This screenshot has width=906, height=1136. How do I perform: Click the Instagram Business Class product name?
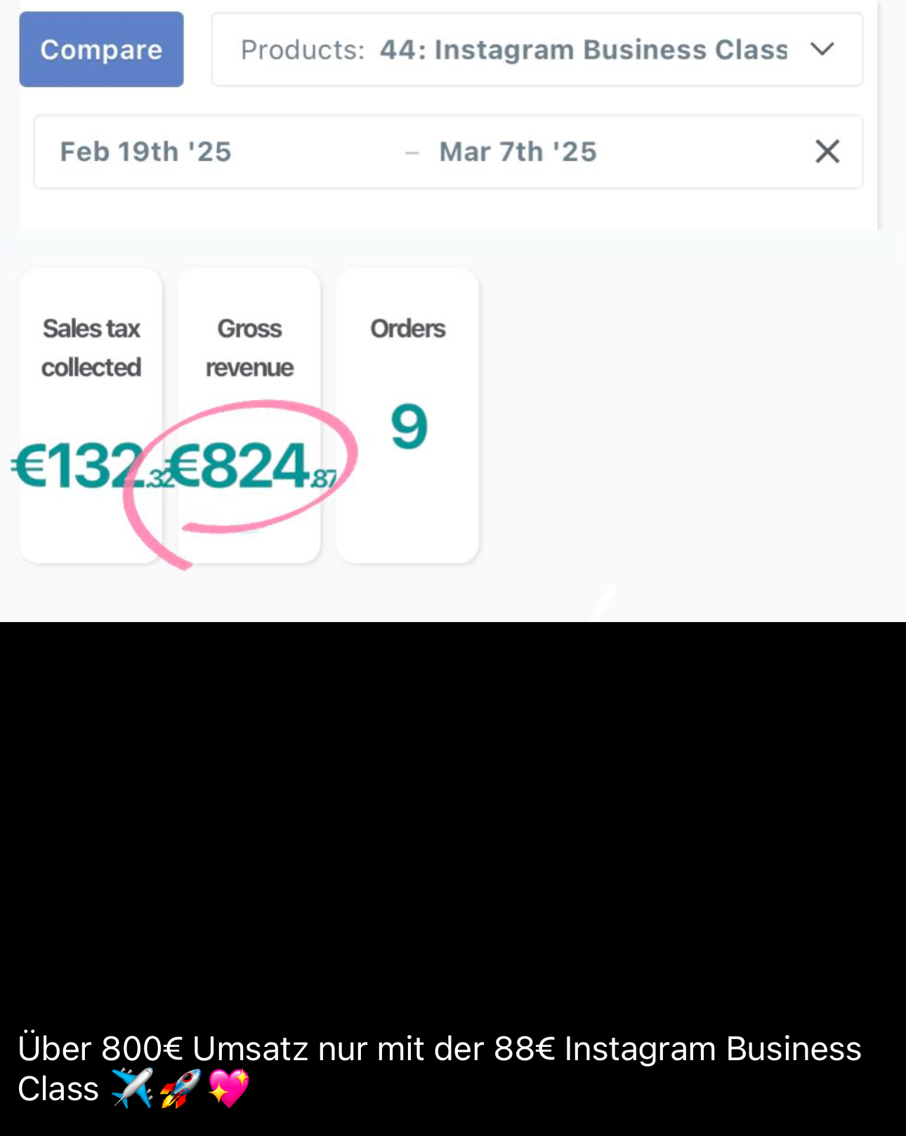pos(584,49)
